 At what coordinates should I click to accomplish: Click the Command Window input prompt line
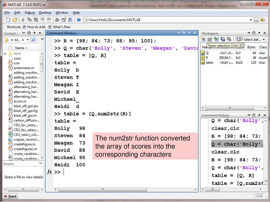pos(126,172)
